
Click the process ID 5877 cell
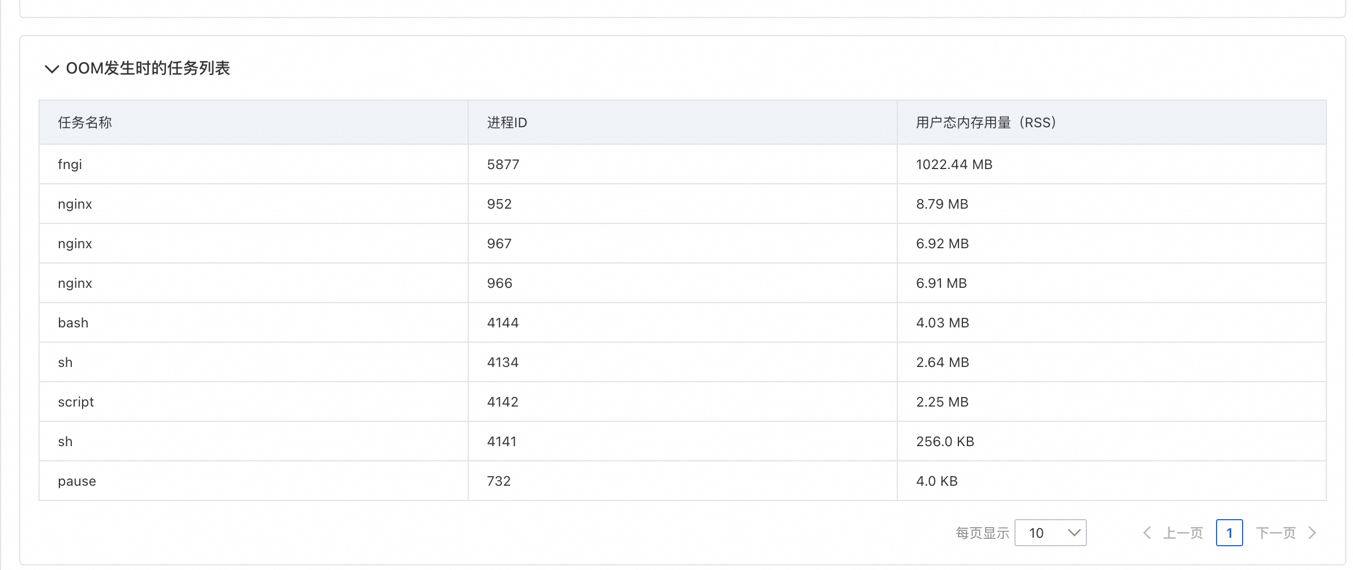503,165
